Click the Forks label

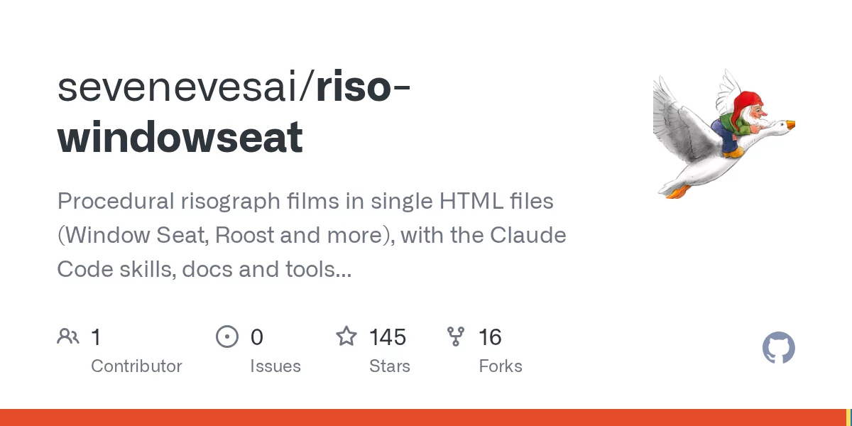tap(501, 366)
